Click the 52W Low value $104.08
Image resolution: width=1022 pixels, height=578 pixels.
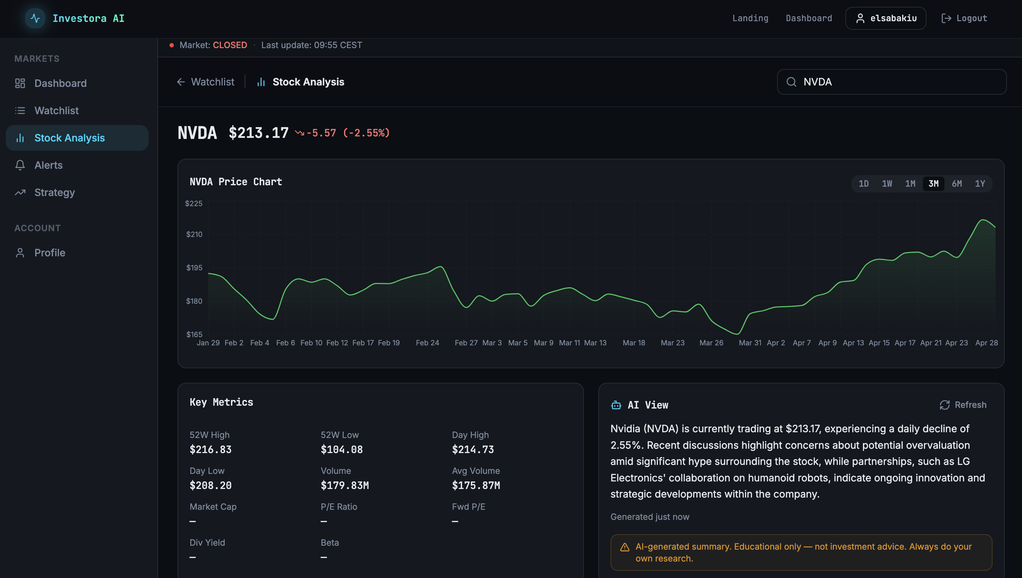[x=342, y=449]
